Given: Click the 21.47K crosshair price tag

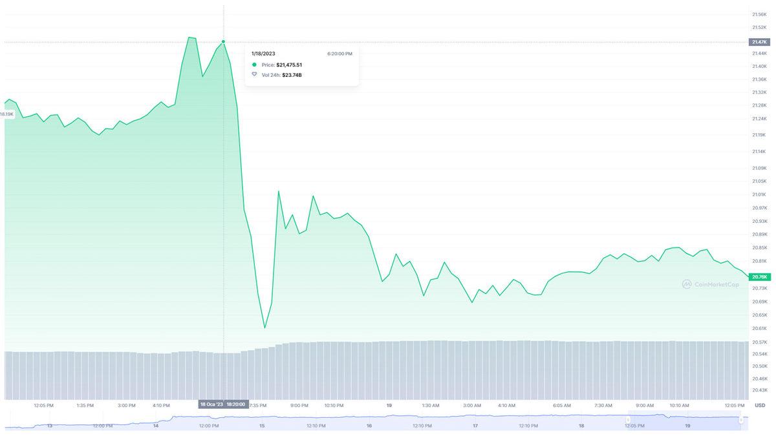Looking at the screenshot, I should coord(759,42).
